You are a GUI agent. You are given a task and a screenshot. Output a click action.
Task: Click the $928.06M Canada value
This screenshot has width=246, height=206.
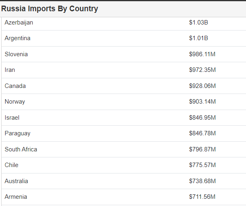202,86
